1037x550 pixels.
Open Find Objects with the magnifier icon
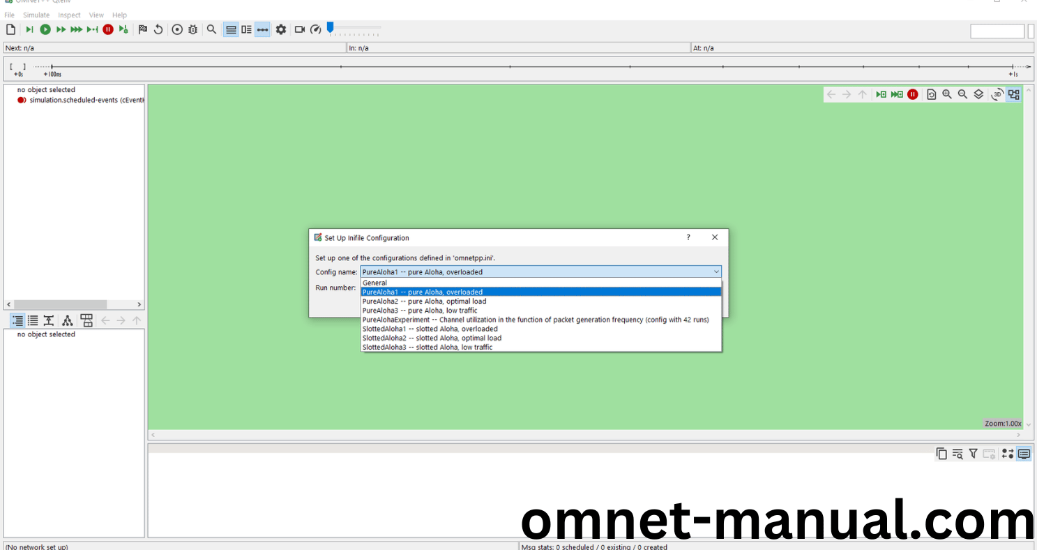(x=211, y=29)
